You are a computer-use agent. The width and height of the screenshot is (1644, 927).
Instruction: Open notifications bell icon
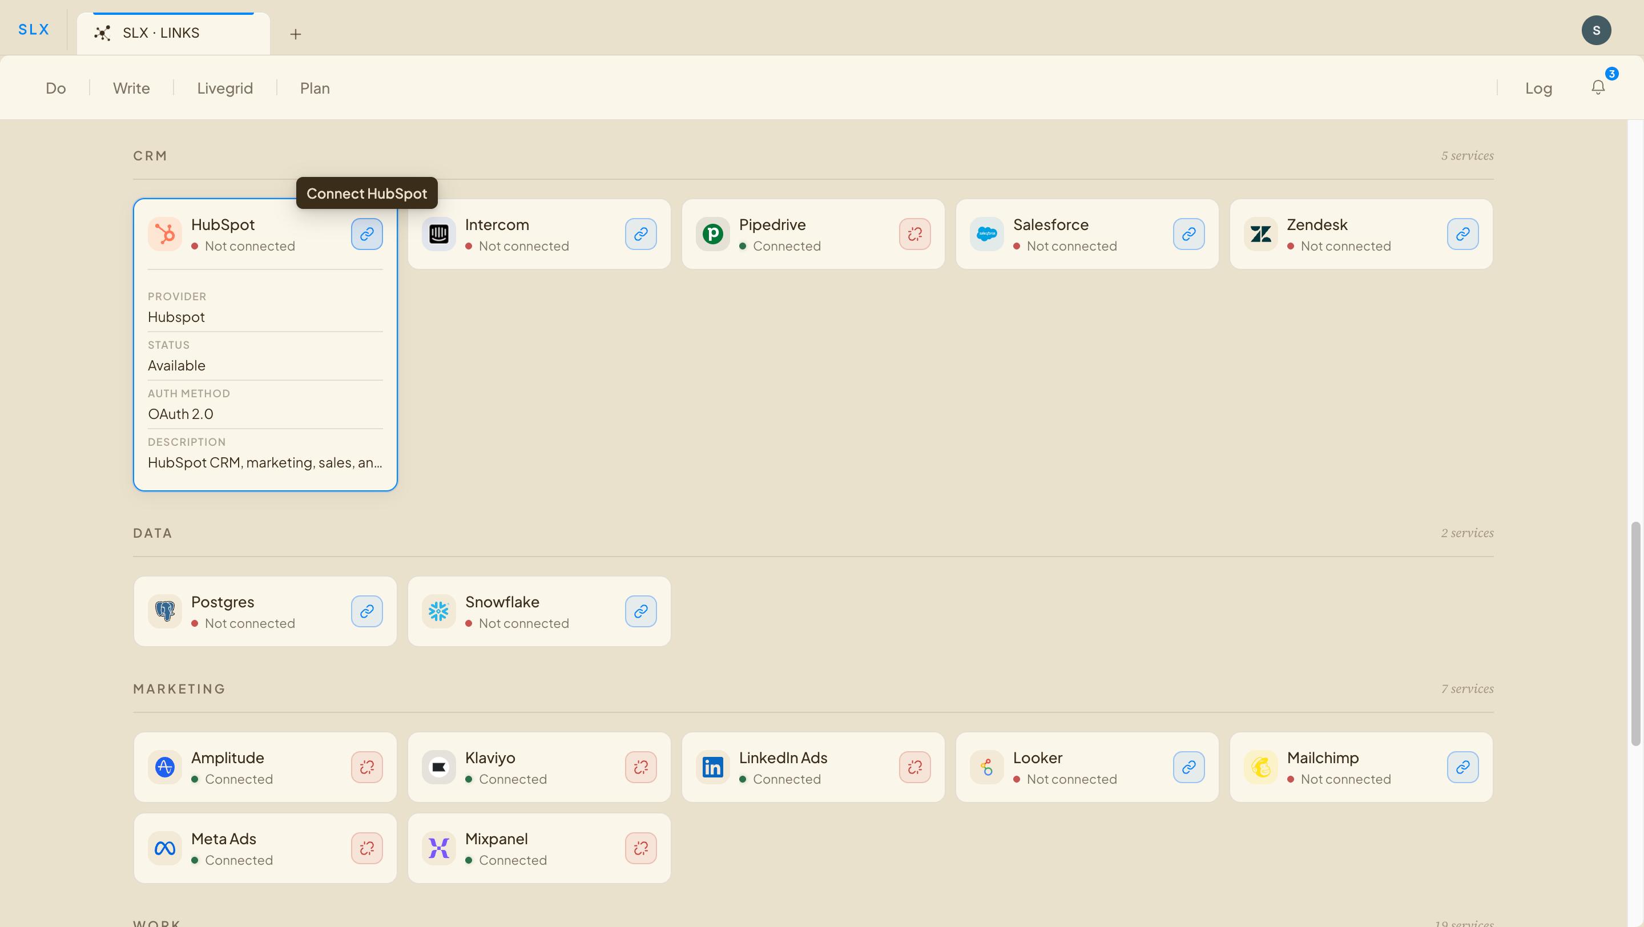tap(1598, 87)
